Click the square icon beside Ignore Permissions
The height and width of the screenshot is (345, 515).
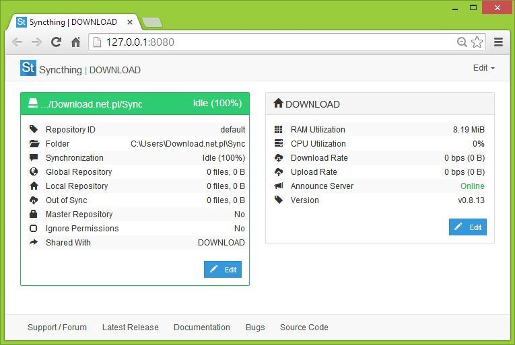(x=34, y=228)
